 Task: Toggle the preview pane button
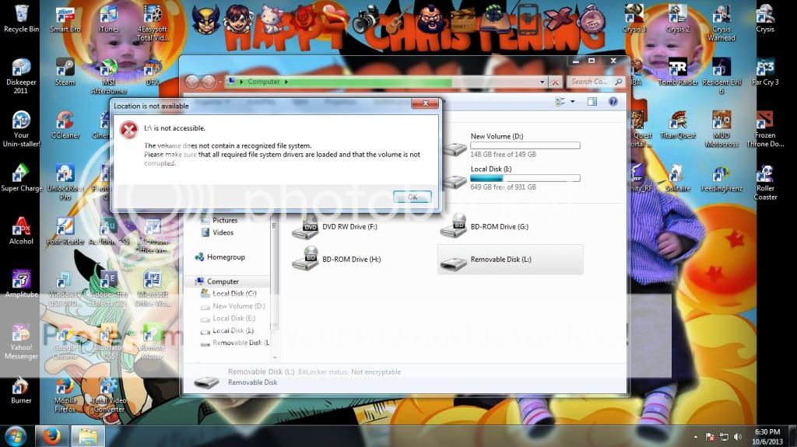[x=592, y=102]
